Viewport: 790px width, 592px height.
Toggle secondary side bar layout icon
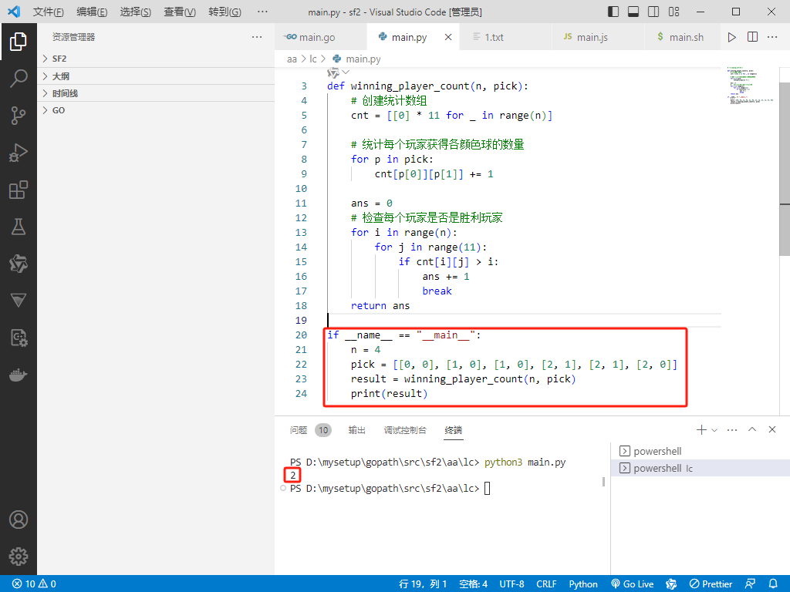click(653, 12)
